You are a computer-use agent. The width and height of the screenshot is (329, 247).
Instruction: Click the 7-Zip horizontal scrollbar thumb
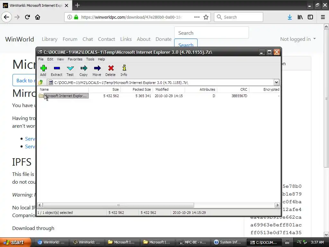click(118, 205)
